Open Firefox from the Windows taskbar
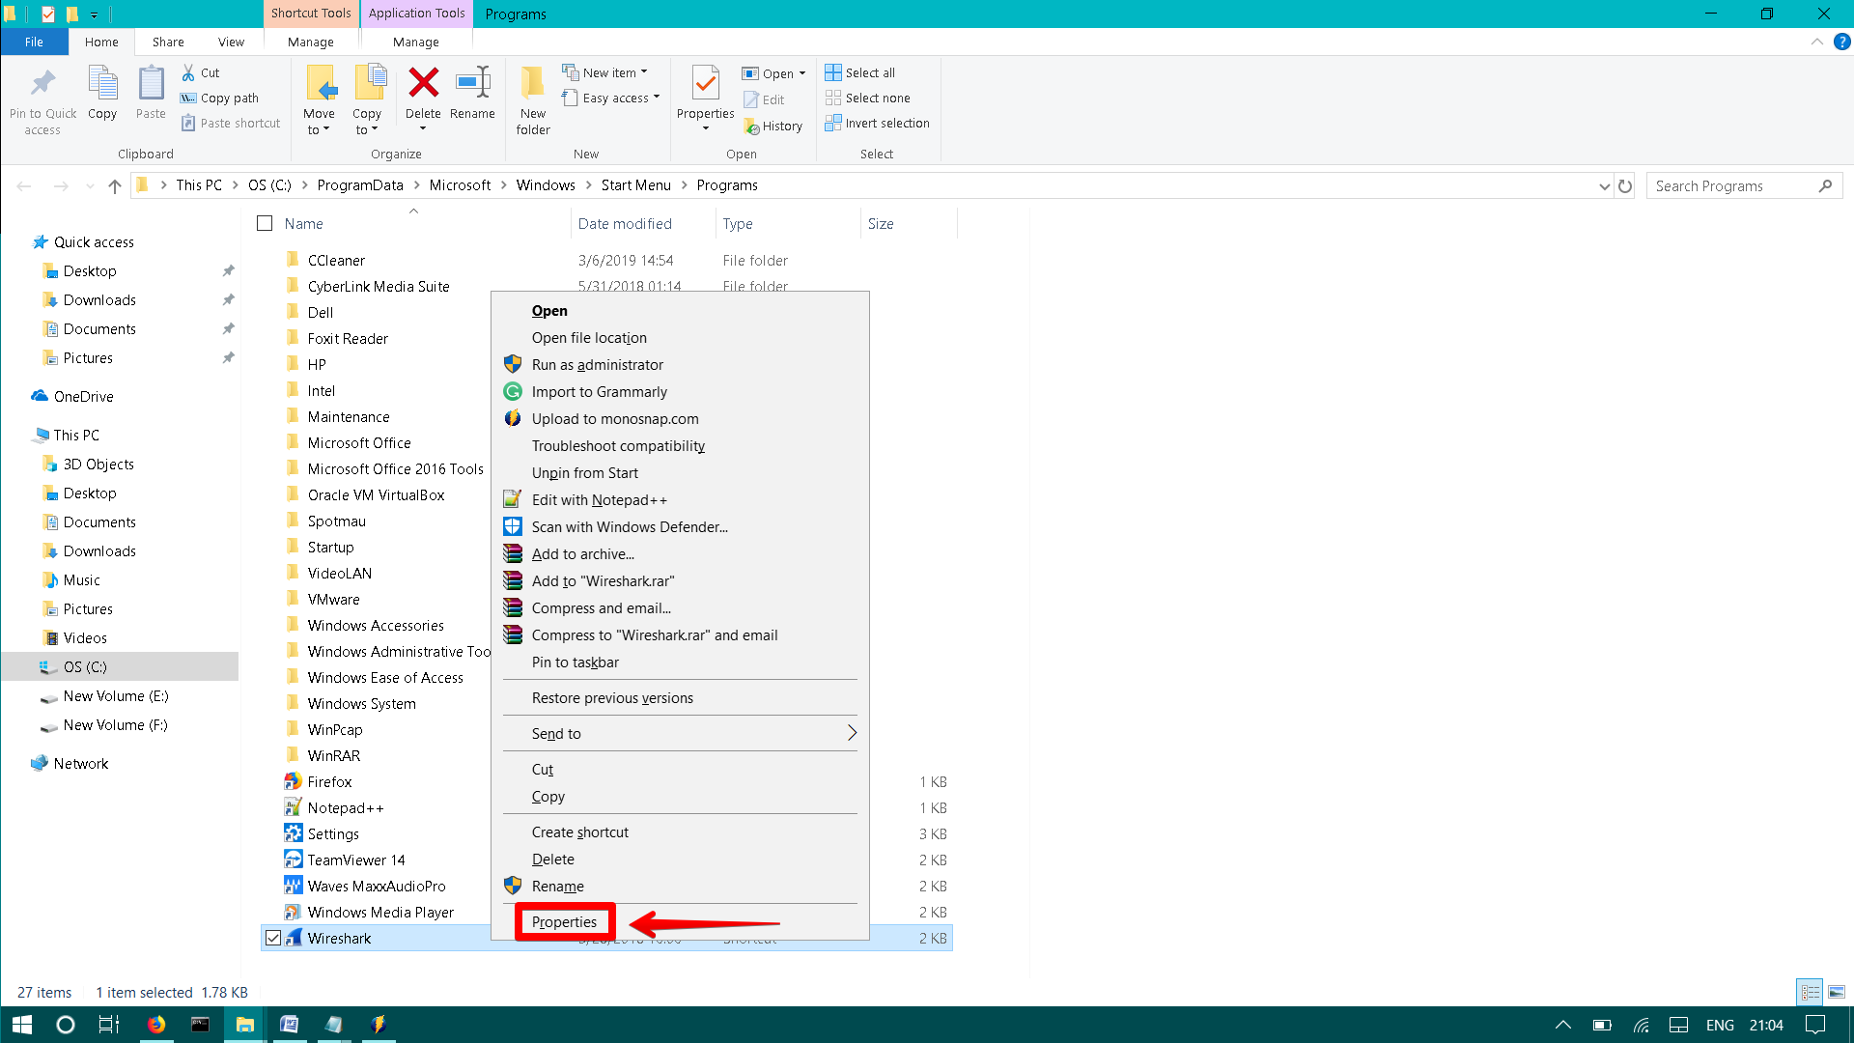 pyautogui.click(x=155, y=1025)
